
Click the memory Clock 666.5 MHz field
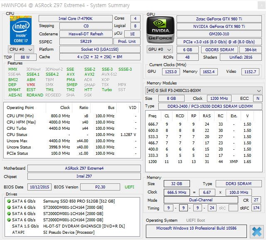(x=177, y=193)
